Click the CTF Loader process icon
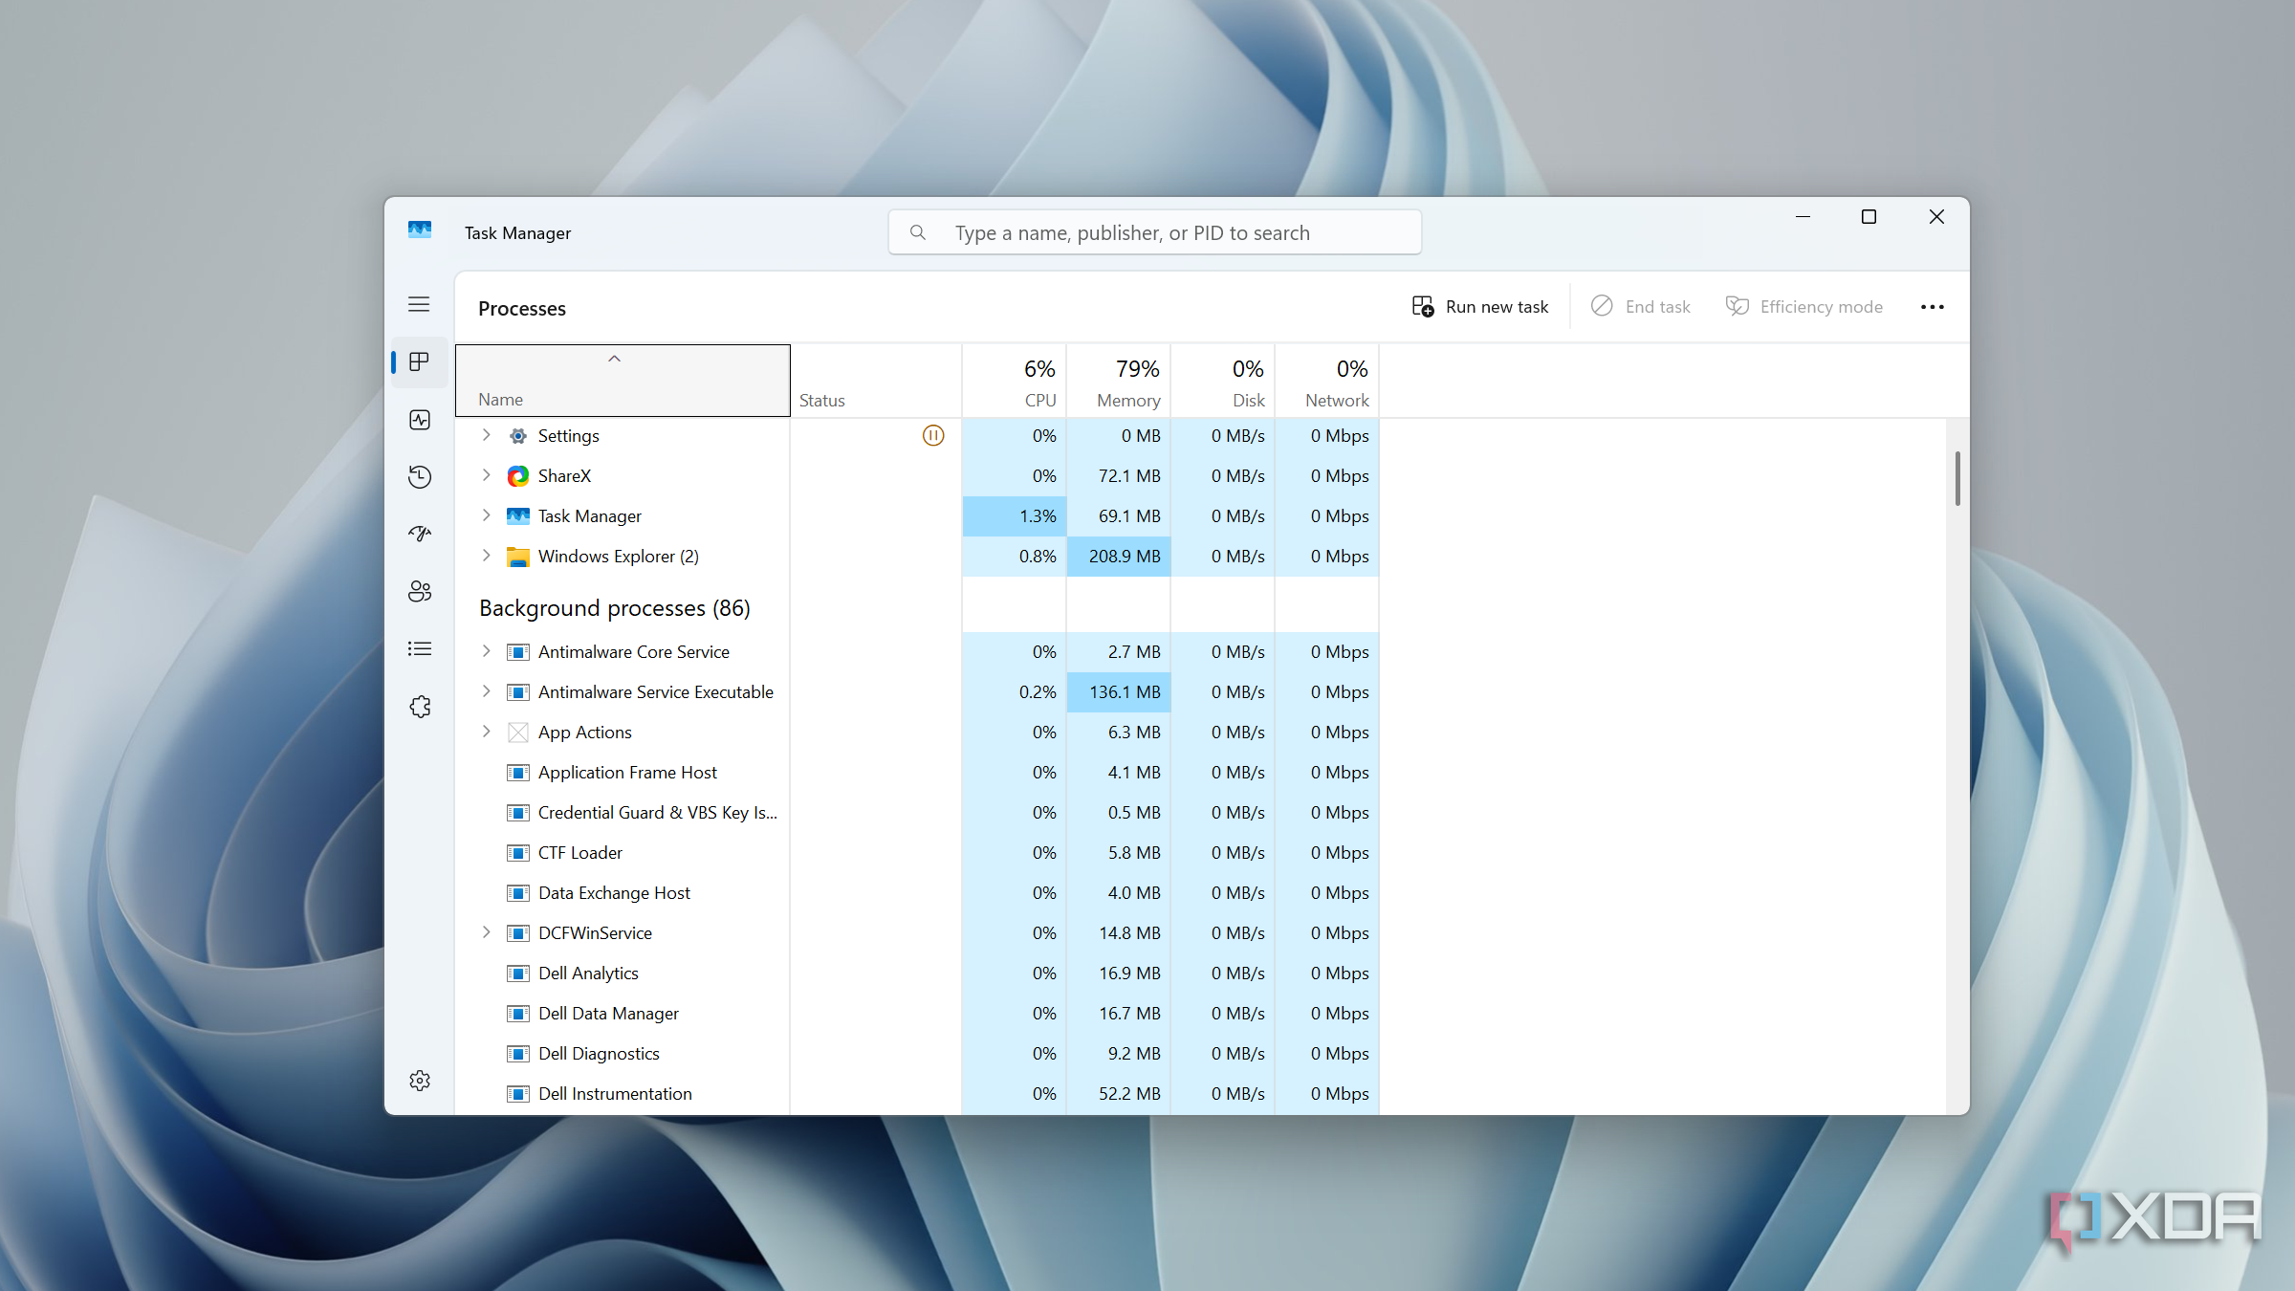 point(517,852)
